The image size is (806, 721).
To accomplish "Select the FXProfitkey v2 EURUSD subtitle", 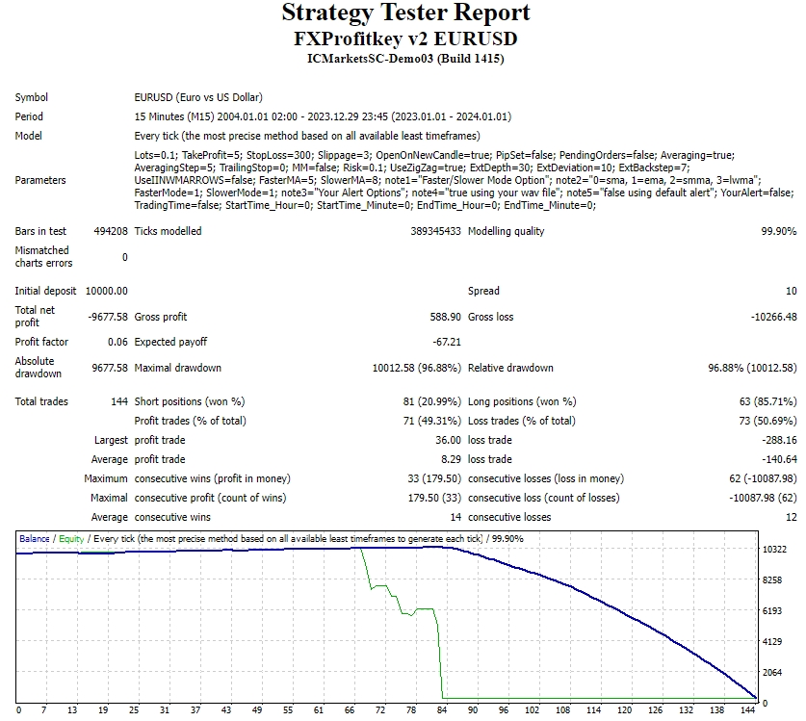I will point(403,39).
